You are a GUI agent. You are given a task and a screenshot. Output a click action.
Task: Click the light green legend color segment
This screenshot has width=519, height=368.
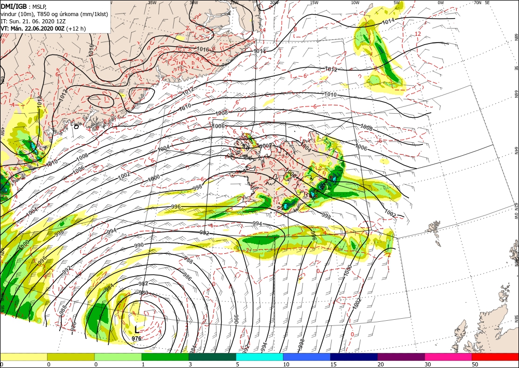click(x=118, y=357)
